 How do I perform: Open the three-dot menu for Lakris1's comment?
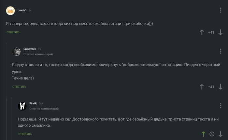click(221, 11)
